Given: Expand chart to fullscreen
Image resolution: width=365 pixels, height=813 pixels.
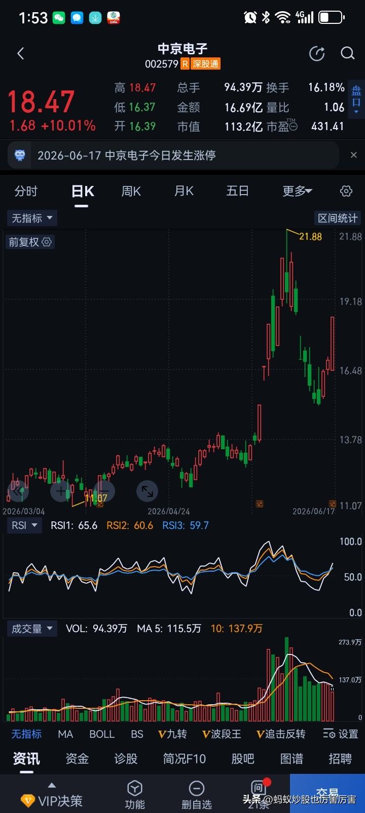Looking at the screenshot, I should point(148,491).
